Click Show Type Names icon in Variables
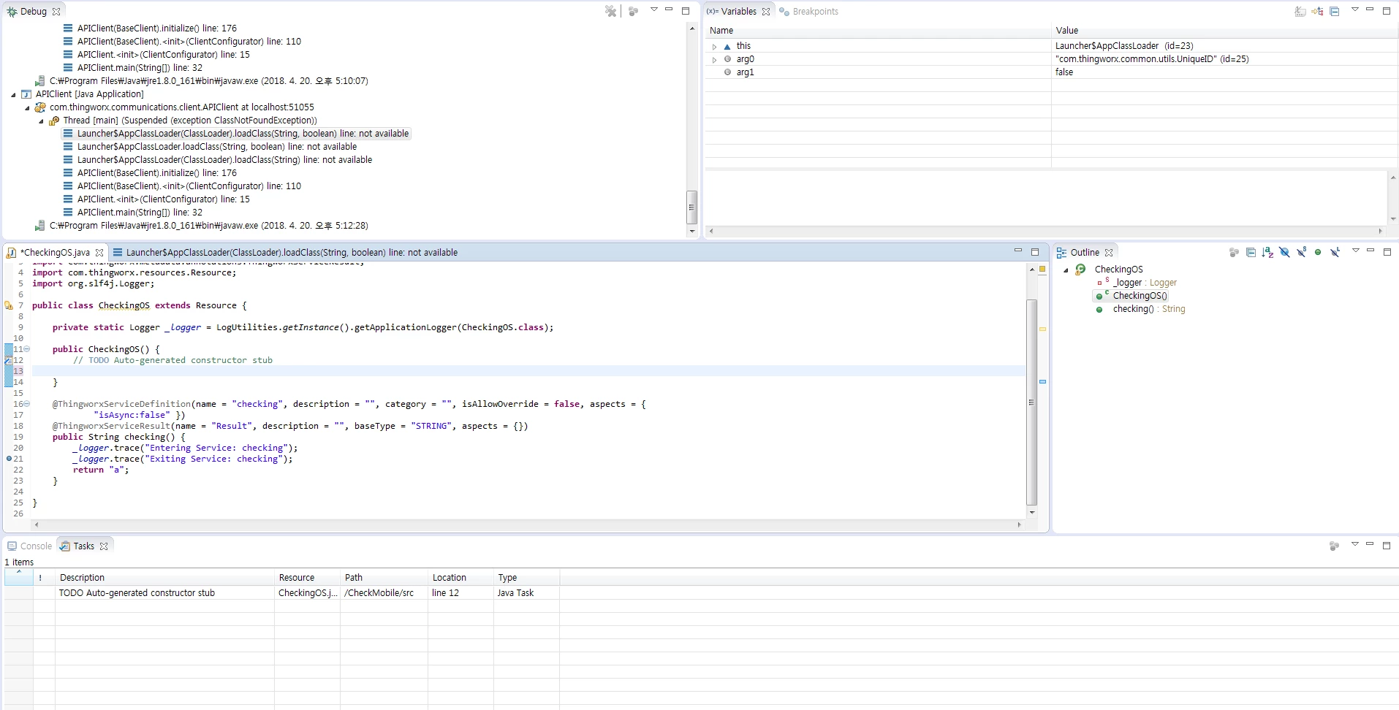 pos(1300,11)
